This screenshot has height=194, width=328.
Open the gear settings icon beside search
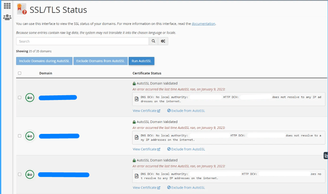click(x=163, y=41)
